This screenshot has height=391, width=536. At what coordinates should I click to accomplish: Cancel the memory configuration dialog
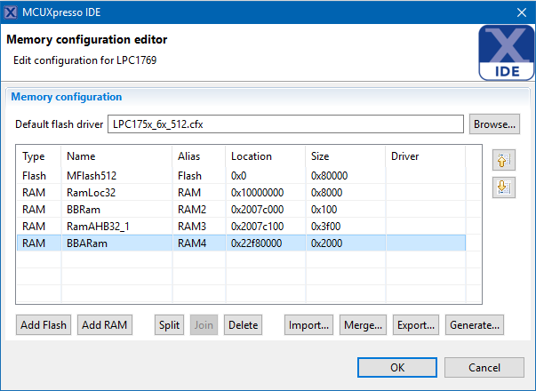[x=484, y=367]
